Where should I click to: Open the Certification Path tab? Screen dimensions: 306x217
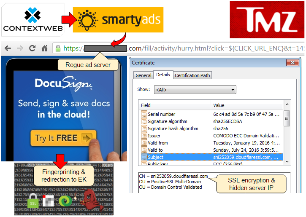tap(192, 75)
